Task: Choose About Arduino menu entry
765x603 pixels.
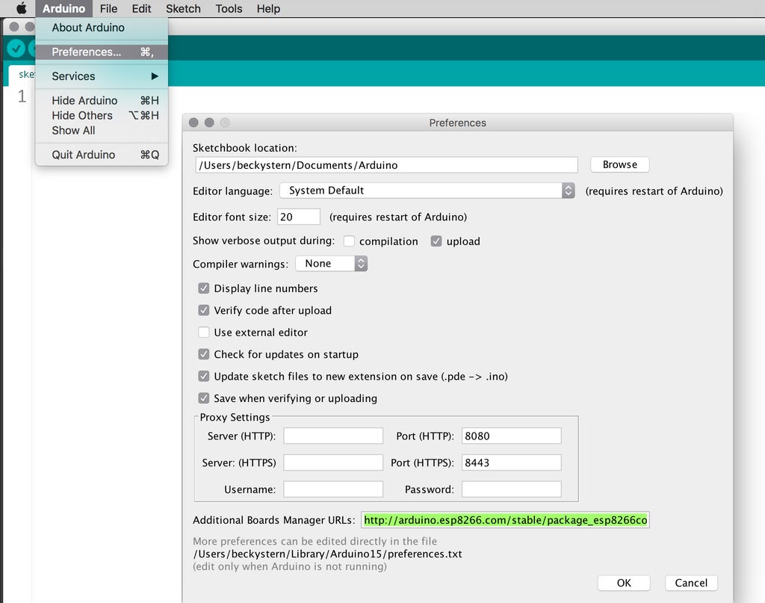Action: [x=102, y=28]
